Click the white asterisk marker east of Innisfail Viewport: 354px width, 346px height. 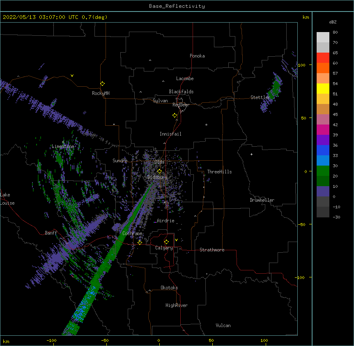206,125
